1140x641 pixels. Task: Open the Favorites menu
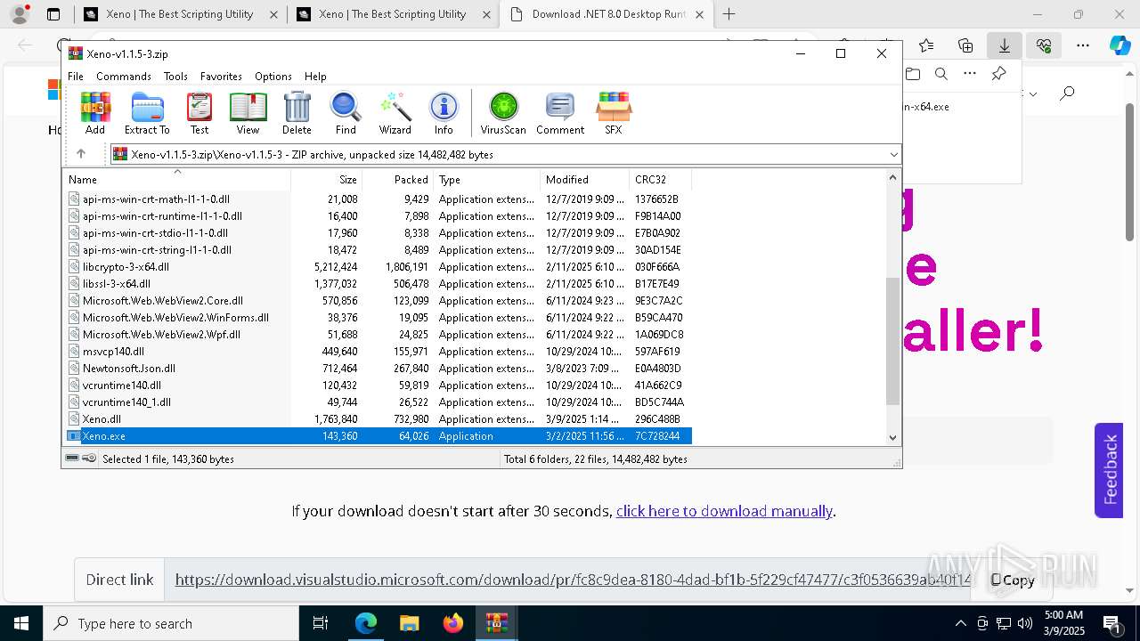pyautogui.click(x=221, y=77)
